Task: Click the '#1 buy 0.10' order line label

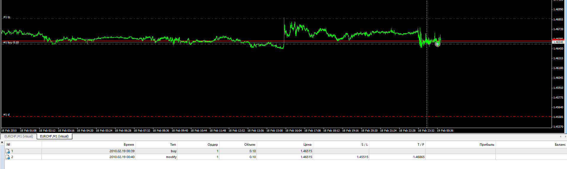Action: coord(11,42)
